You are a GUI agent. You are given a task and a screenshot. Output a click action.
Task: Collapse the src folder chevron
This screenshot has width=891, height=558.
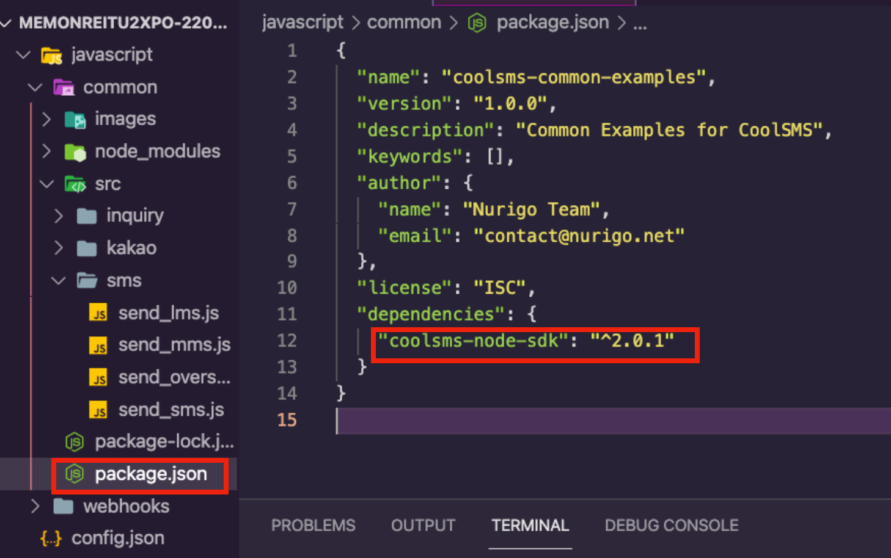pyautogui.click(x=47, y=184)
